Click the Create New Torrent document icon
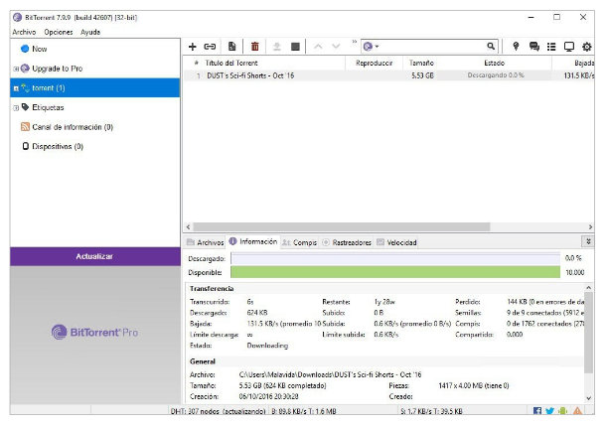Screen dimensions: 607x428 coord(231,47)
